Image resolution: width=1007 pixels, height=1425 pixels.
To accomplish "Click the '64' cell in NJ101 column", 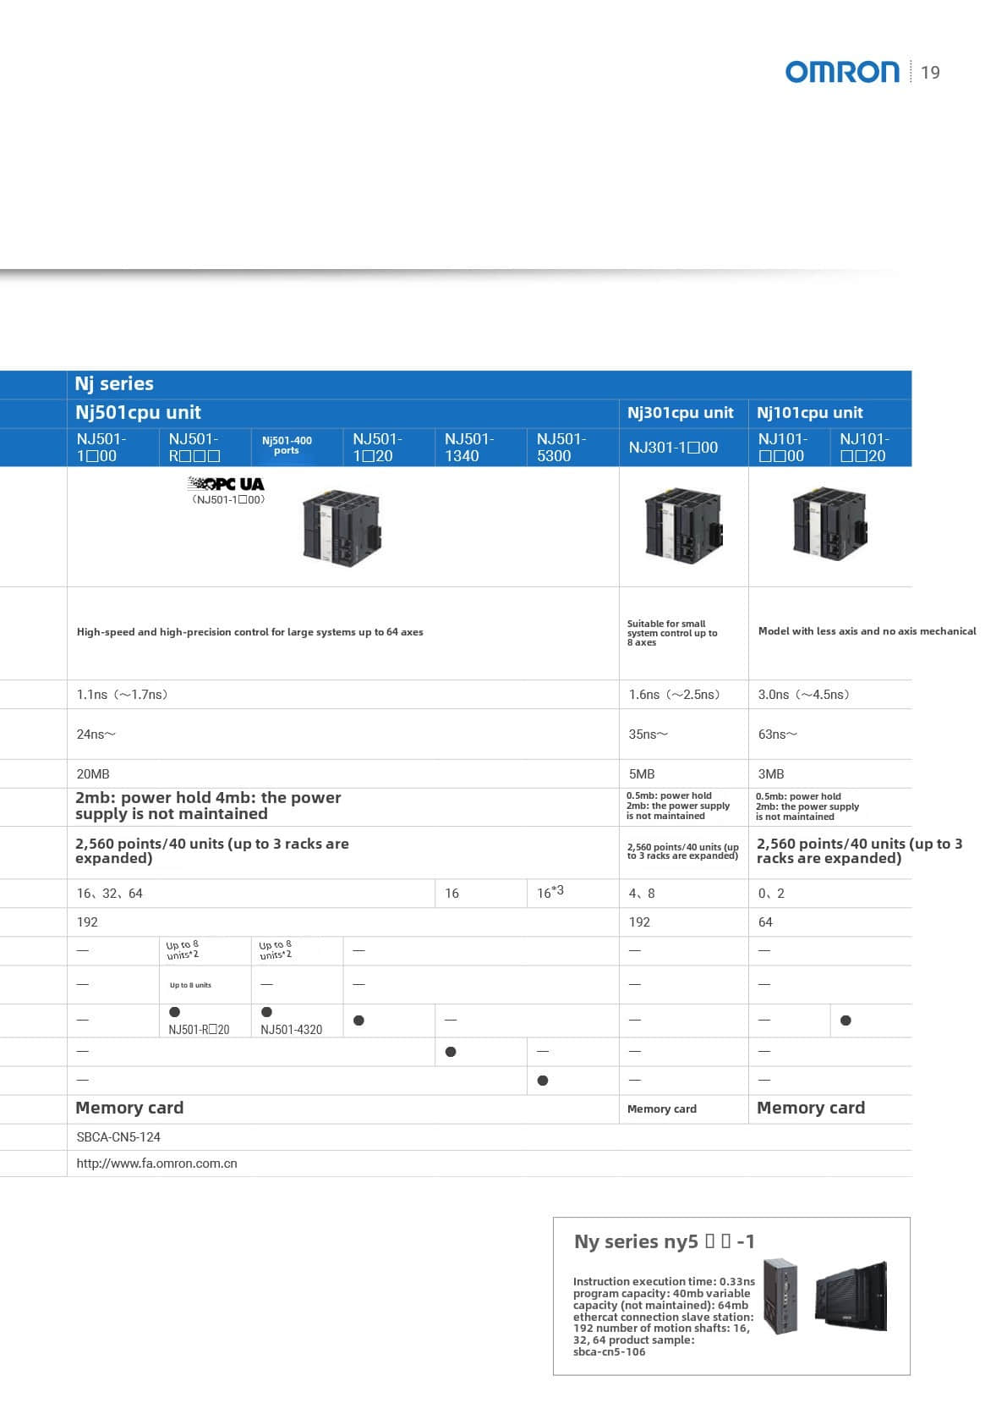I will [765, 922].
